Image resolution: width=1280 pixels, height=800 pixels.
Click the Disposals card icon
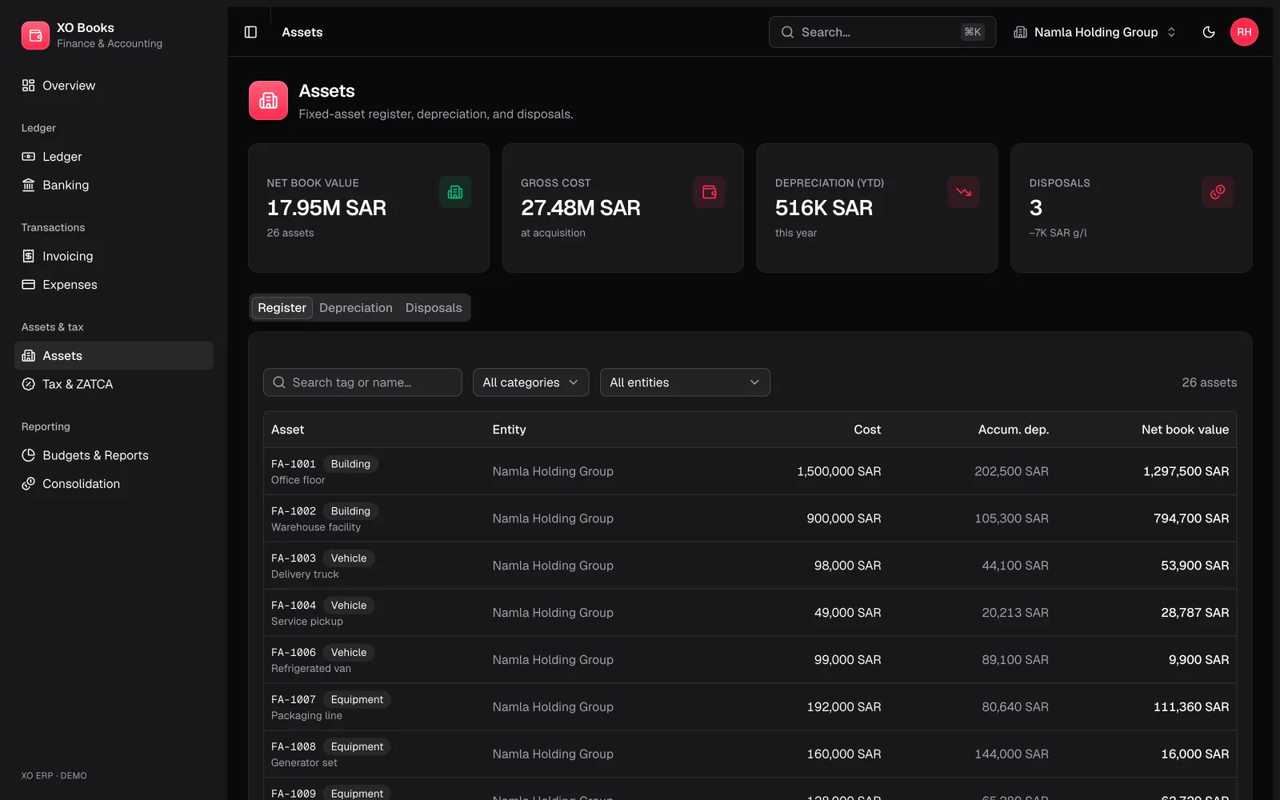click(1218, 192)
